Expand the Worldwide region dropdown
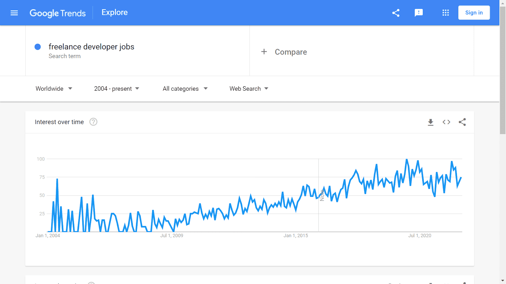 point(54,89)
